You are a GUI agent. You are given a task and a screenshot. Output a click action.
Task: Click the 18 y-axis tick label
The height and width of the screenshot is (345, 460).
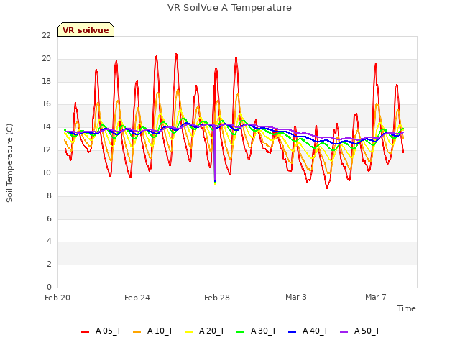point(46,81)
